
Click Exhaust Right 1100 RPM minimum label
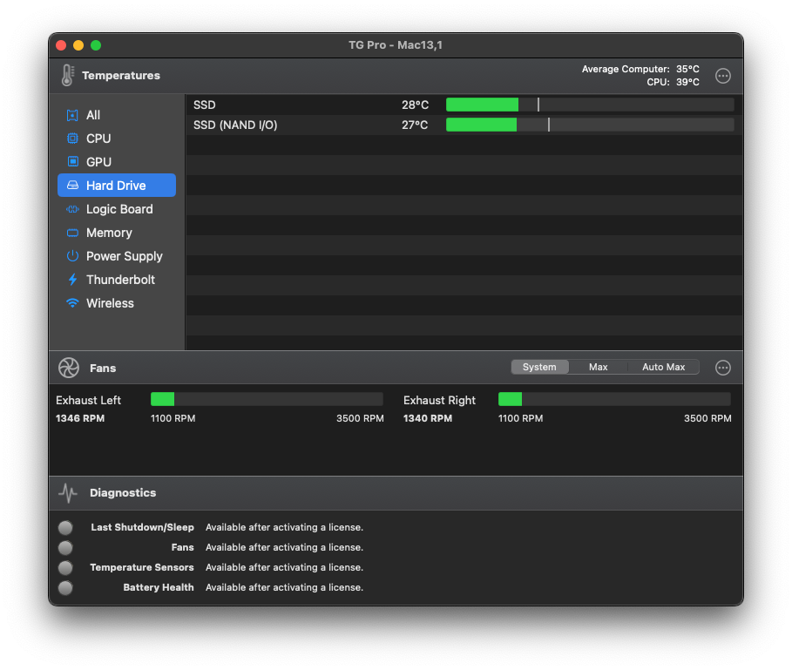tap(521, 418)
